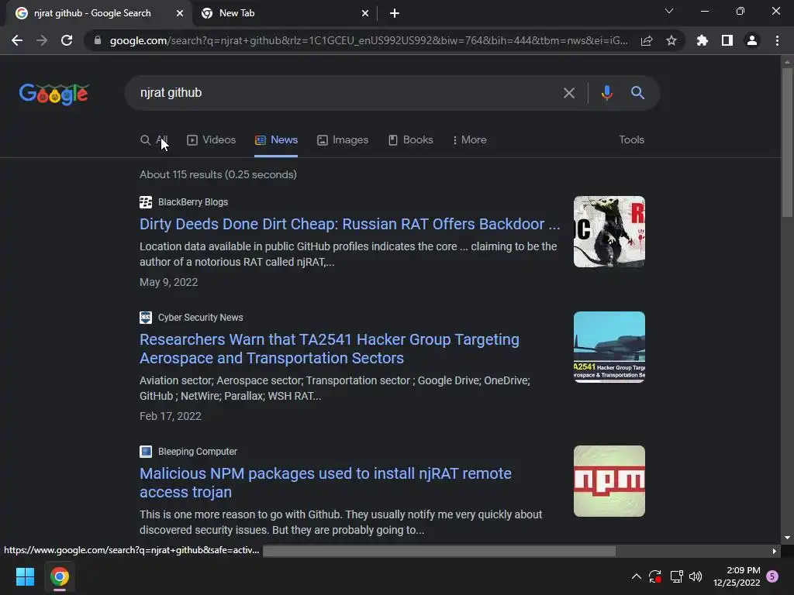Click the sync update tray icon
Viewport: 794px width, 595px height.
pyautogui.click(x=654, y=576)
